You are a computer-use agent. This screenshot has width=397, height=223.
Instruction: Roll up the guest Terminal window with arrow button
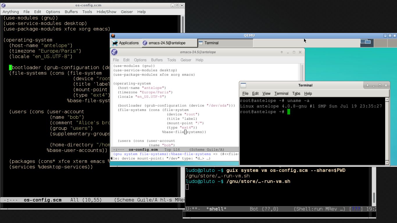pos(368,85)
